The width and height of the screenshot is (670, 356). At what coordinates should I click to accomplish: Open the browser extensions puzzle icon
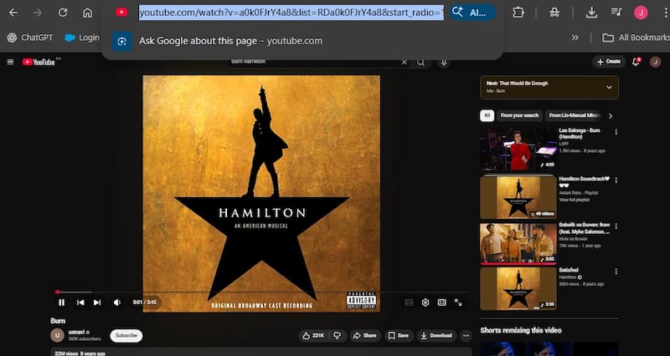[x=518, y=13]
